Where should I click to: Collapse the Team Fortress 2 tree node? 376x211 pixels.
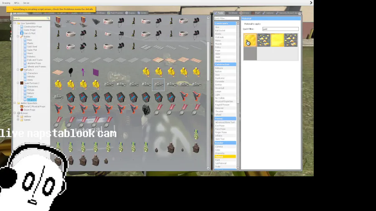tap(18, 83)
